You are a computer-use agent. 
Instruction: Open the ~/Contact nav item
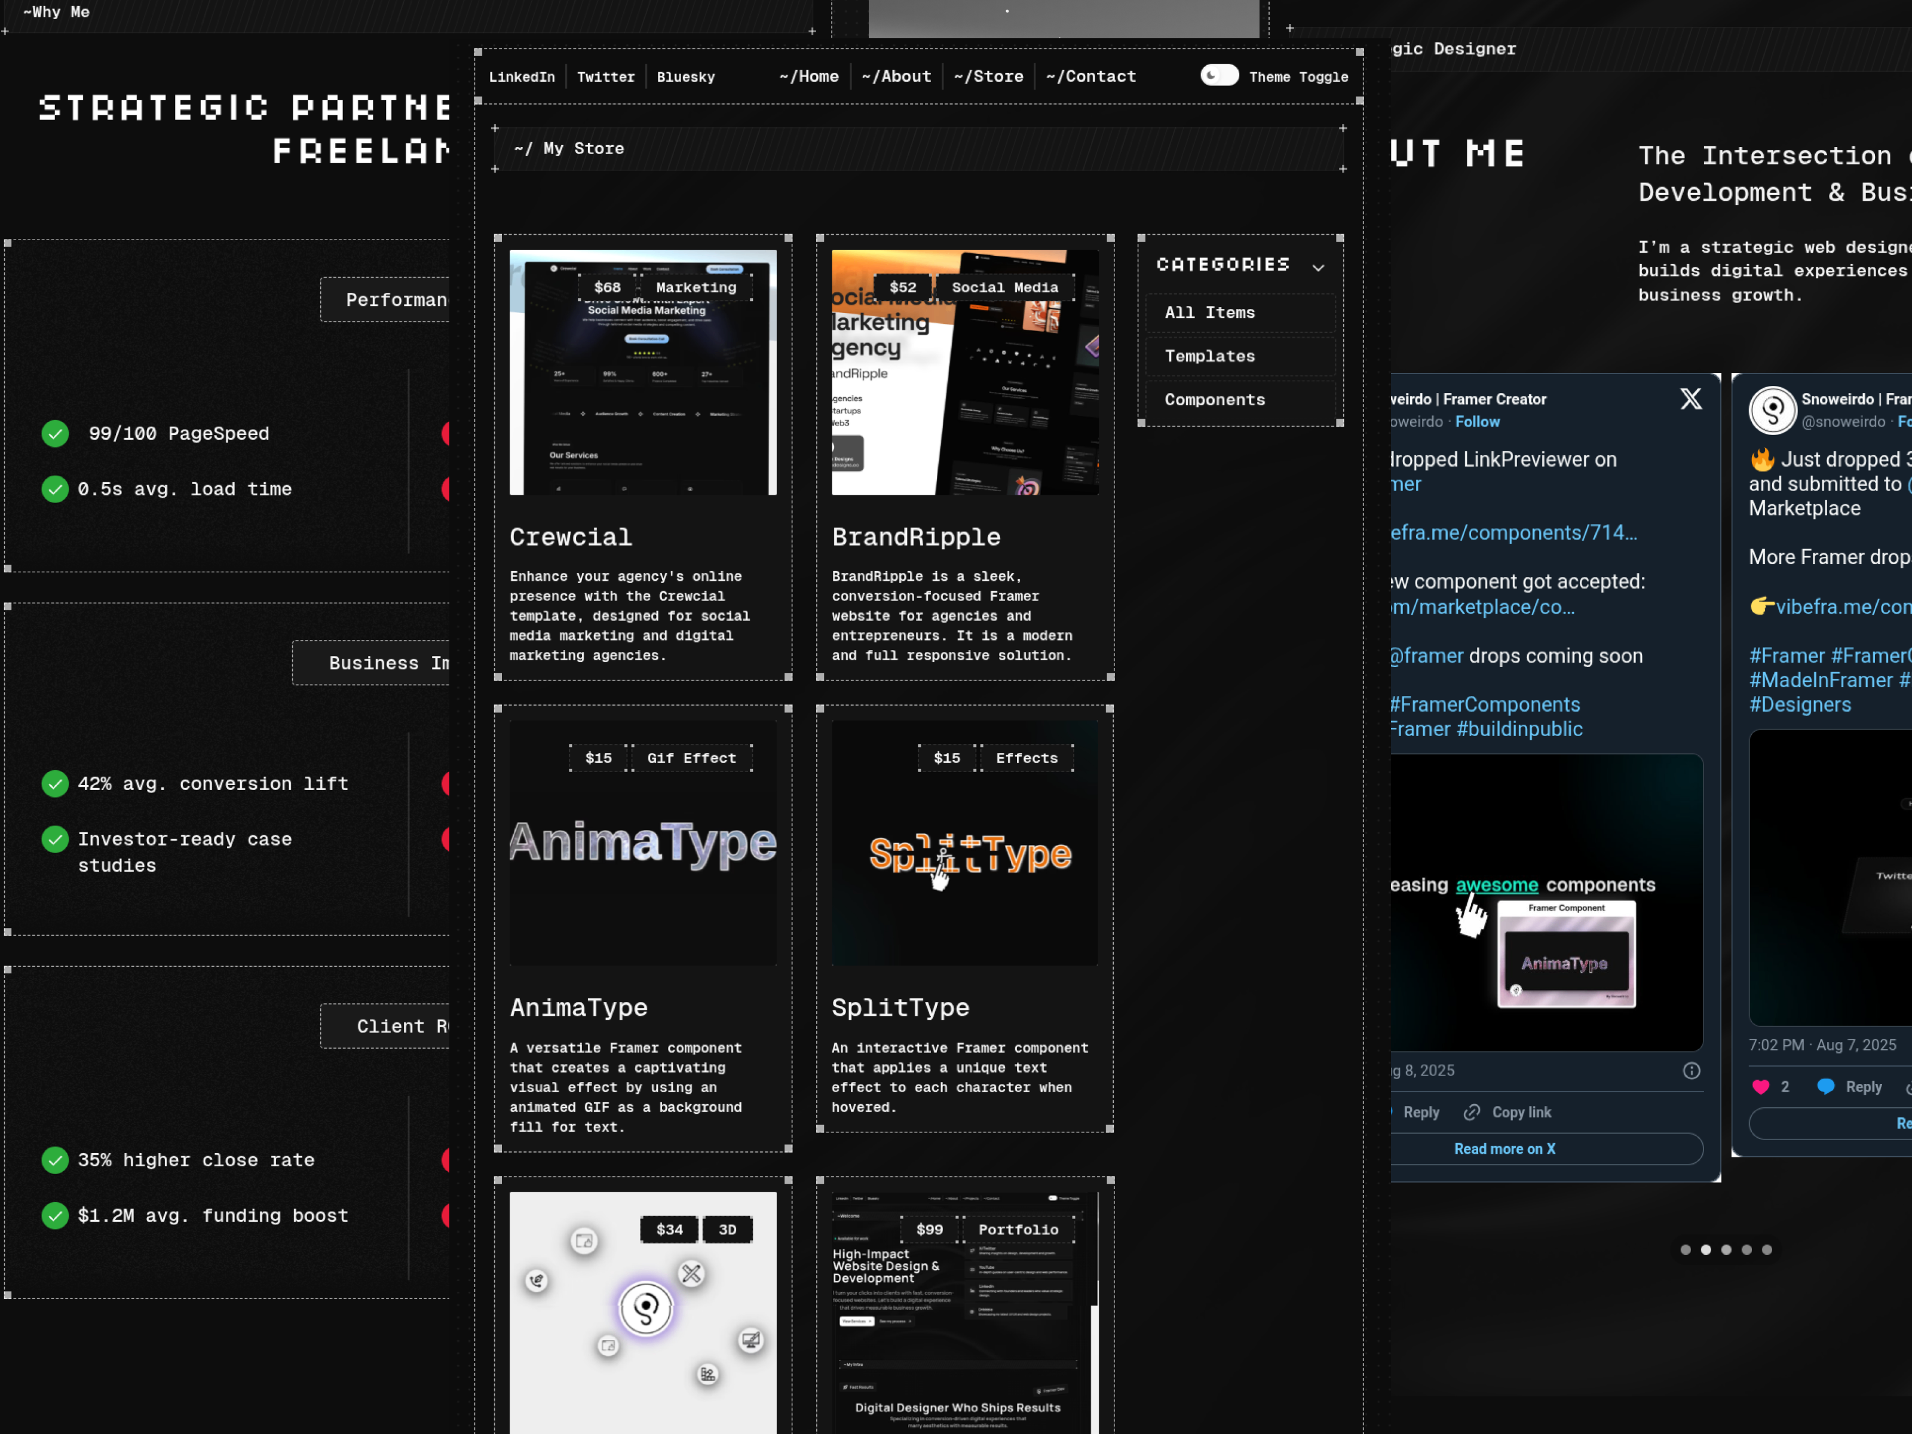click(x=1091, y=76)
